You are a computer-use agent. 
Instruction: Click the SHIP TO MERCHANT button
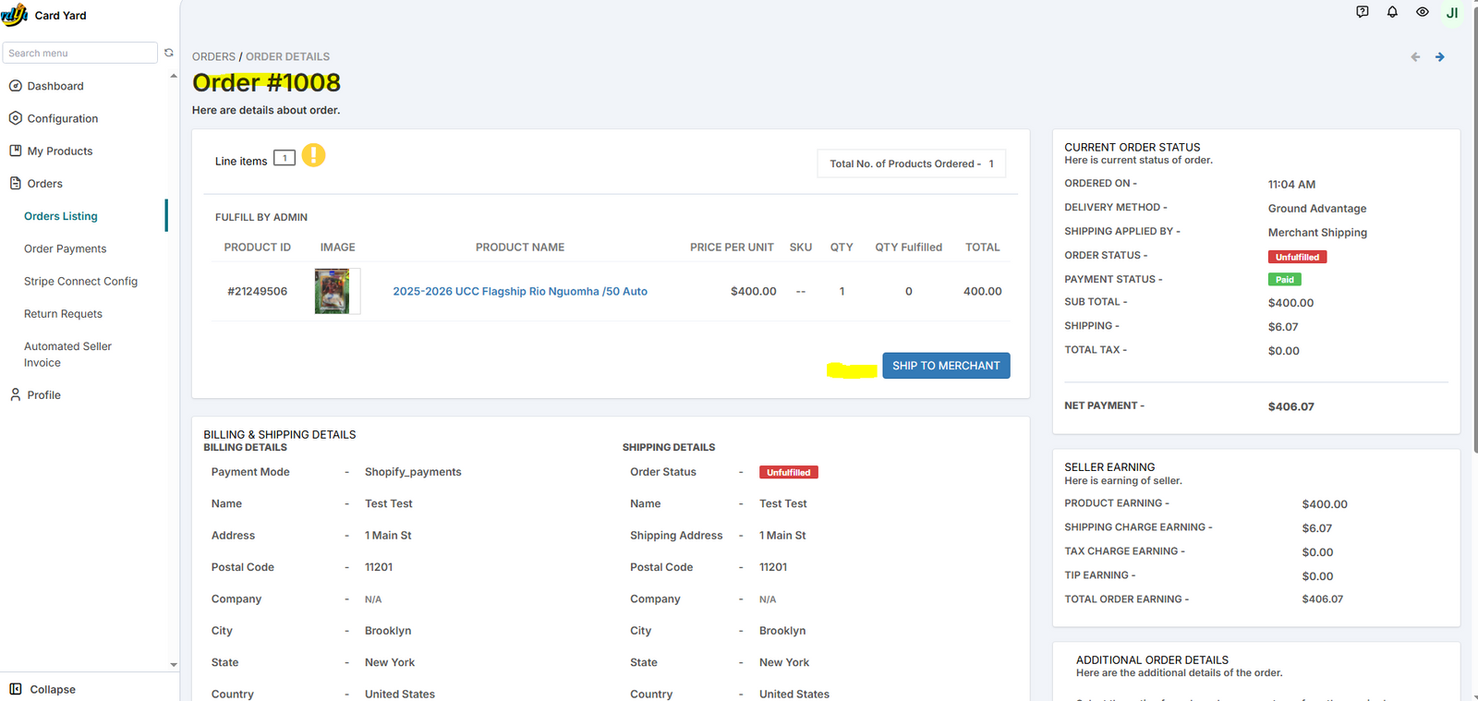946,366
